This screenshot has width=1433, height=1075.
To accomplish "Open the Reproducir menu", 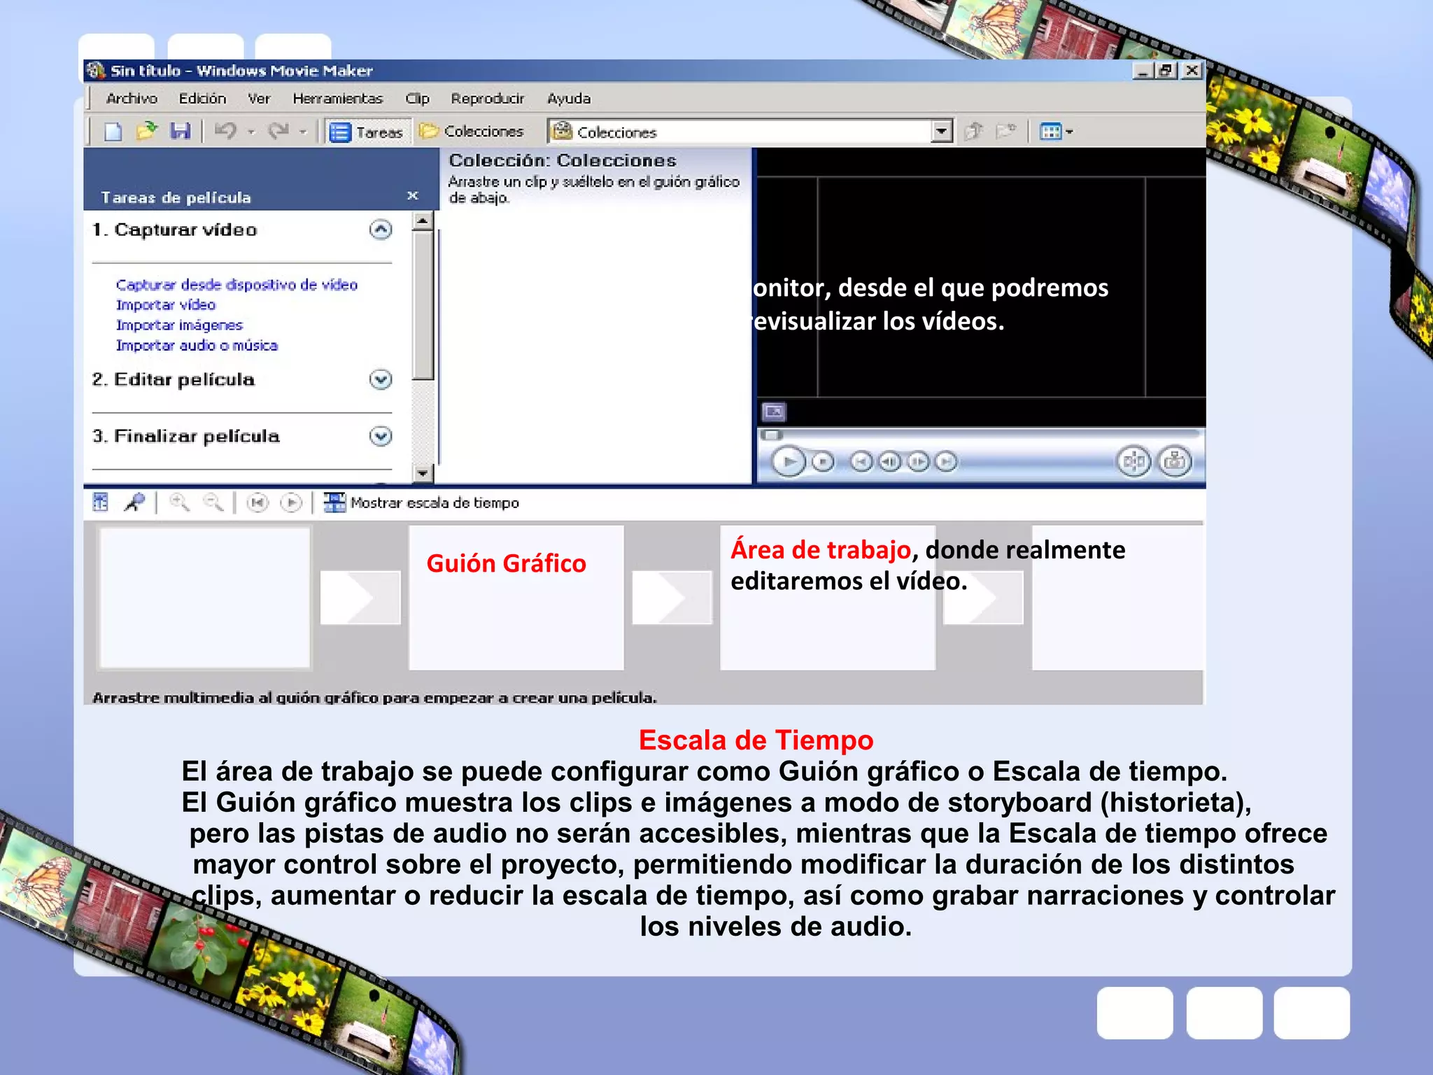I will coord(488,99).
